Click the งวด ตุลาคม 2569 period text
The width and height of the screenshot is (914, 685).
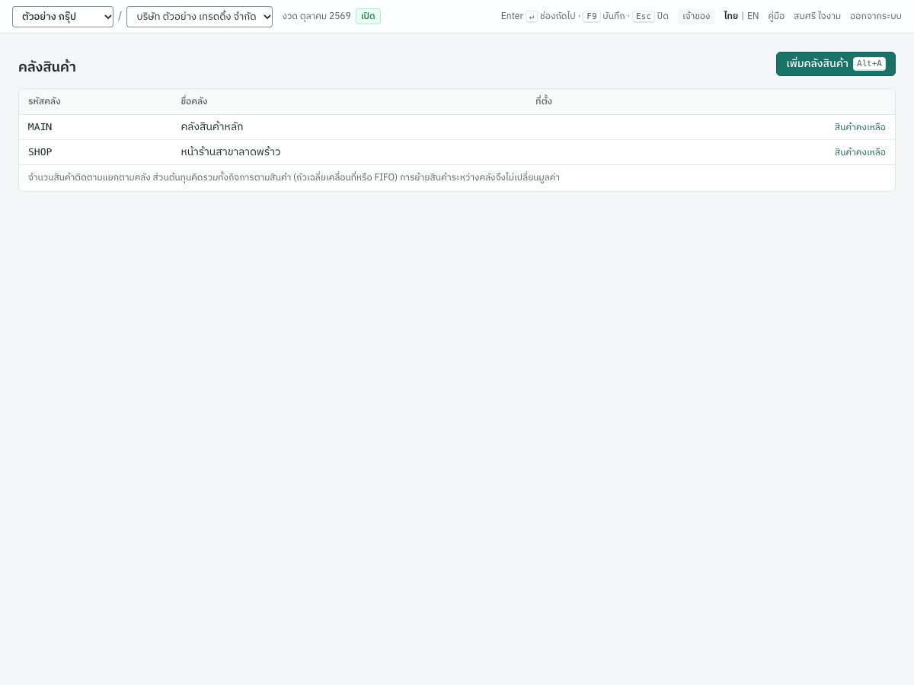(x=316, y=16)
